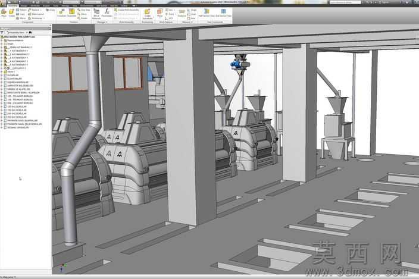Screen dimensions: 419x279
Task: Switch to the Environments ribbon tab
Action: [86, 5]
